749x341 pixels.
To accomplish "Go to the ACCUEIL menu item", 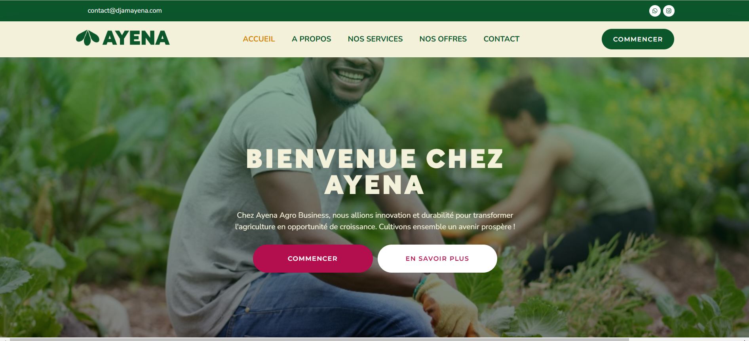I will point(259,39).
